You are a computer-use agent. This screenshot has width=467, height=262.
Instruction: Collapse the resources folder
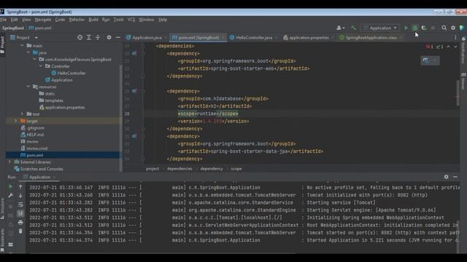coord(28,87)
